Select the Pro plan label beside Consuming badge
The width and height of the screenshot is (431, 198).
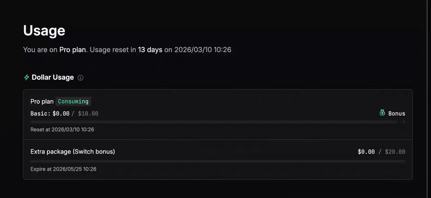(42, 102)
